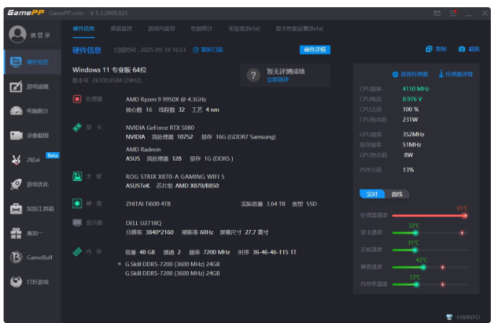
Task: Click the 硬盘温度 42℃ bar
Action: pyautogui.click(x=430, y=267)
